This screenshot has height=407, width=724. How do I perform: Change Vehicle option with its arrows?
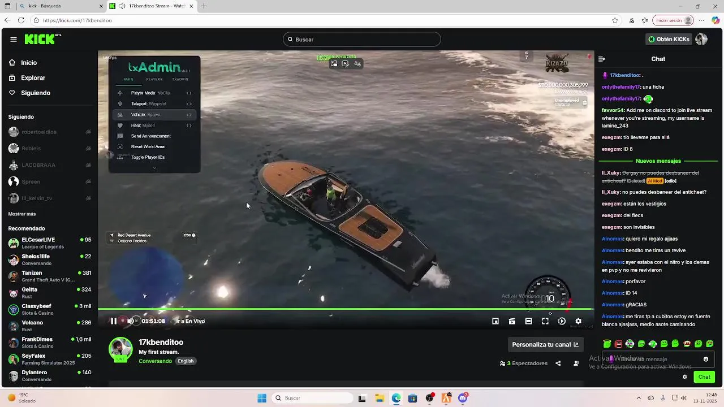(189, 115)
